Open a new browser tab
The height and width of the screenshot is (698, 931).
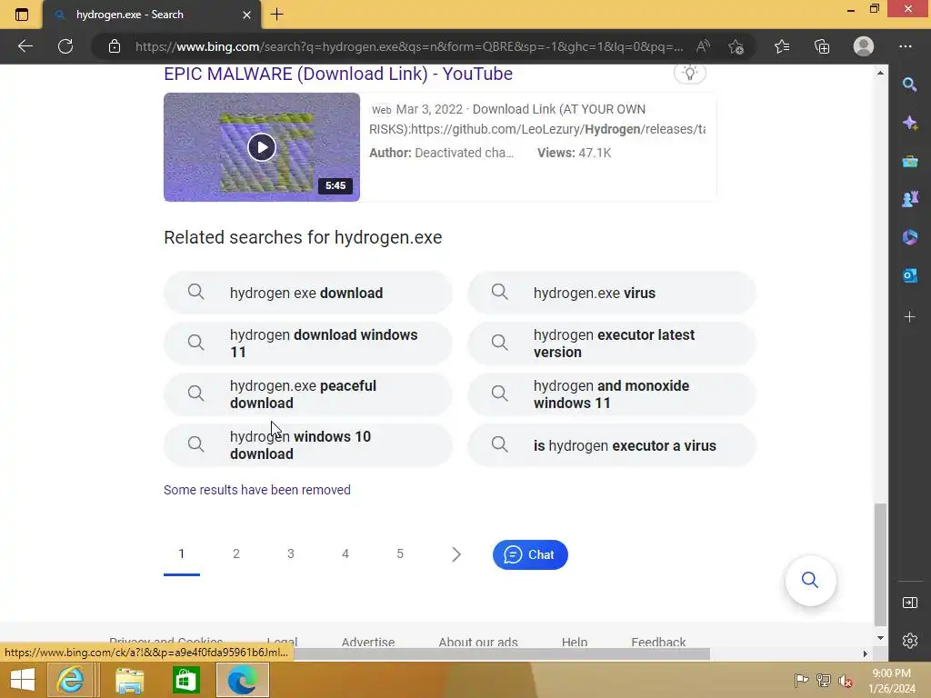[276, 15]
